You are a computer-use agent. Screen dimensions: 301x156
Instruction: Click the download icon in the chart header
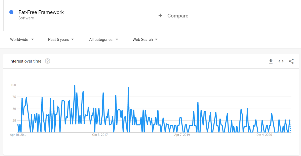pos(271,61)
